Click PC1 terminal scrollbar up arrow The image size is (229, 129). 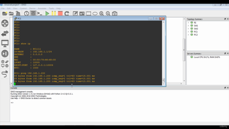(164, 22)
